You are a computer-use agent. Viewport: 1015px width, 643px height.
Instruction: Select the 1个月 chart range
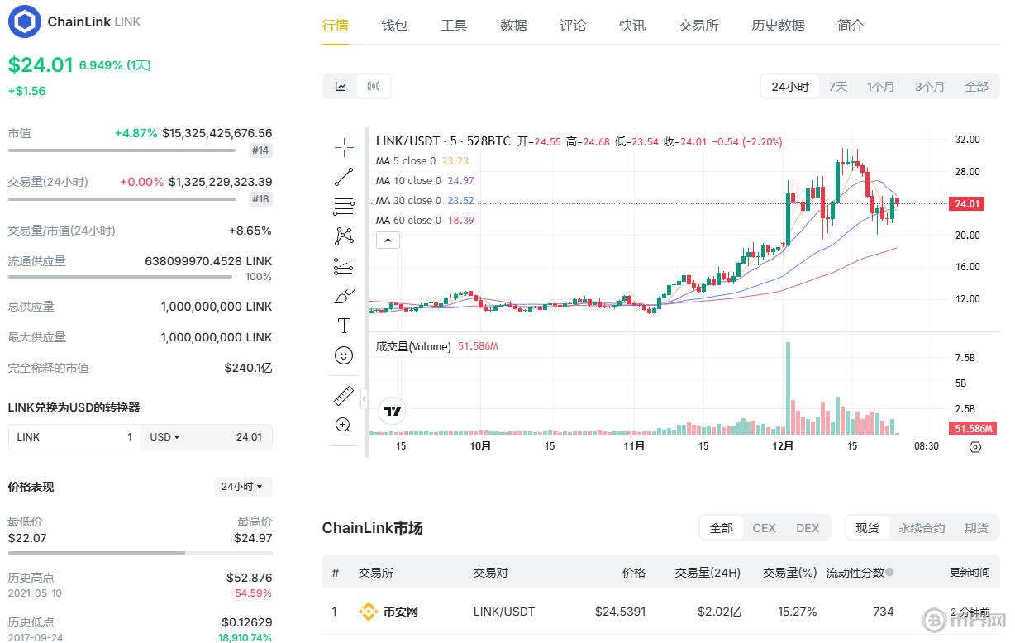tap(880, 87)
